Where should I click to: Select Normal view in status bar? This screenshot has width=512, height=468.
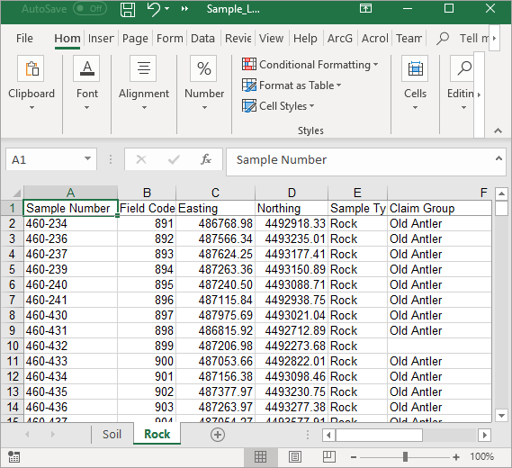pyautogui.click(x=260, y=456)
